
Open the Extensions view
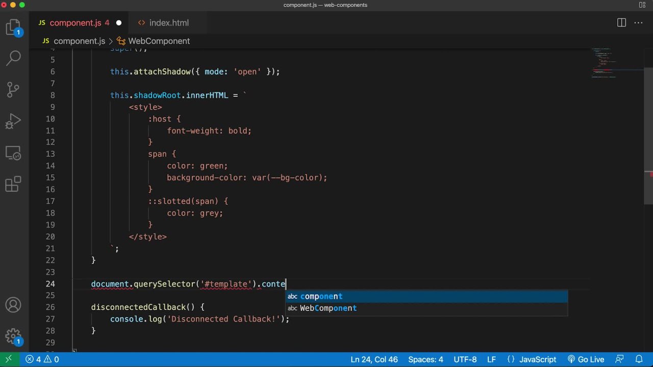click(13, 185)
